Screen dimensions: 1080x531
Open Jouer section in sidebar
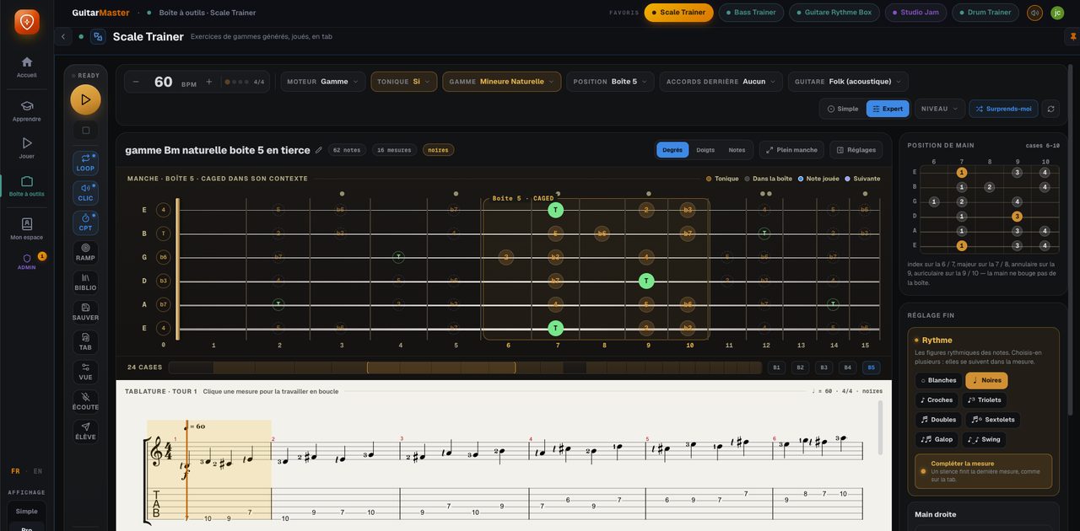pos(27,148)
